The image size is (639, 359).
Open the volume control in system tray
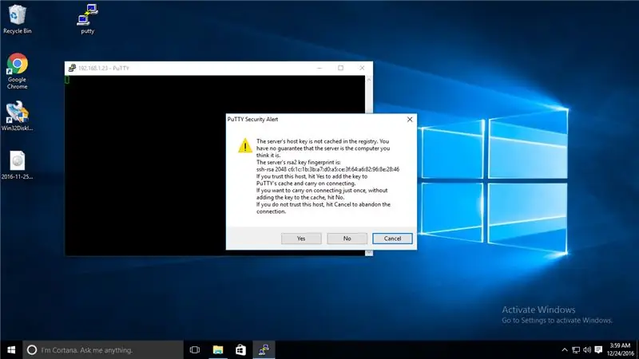[587, 350]
